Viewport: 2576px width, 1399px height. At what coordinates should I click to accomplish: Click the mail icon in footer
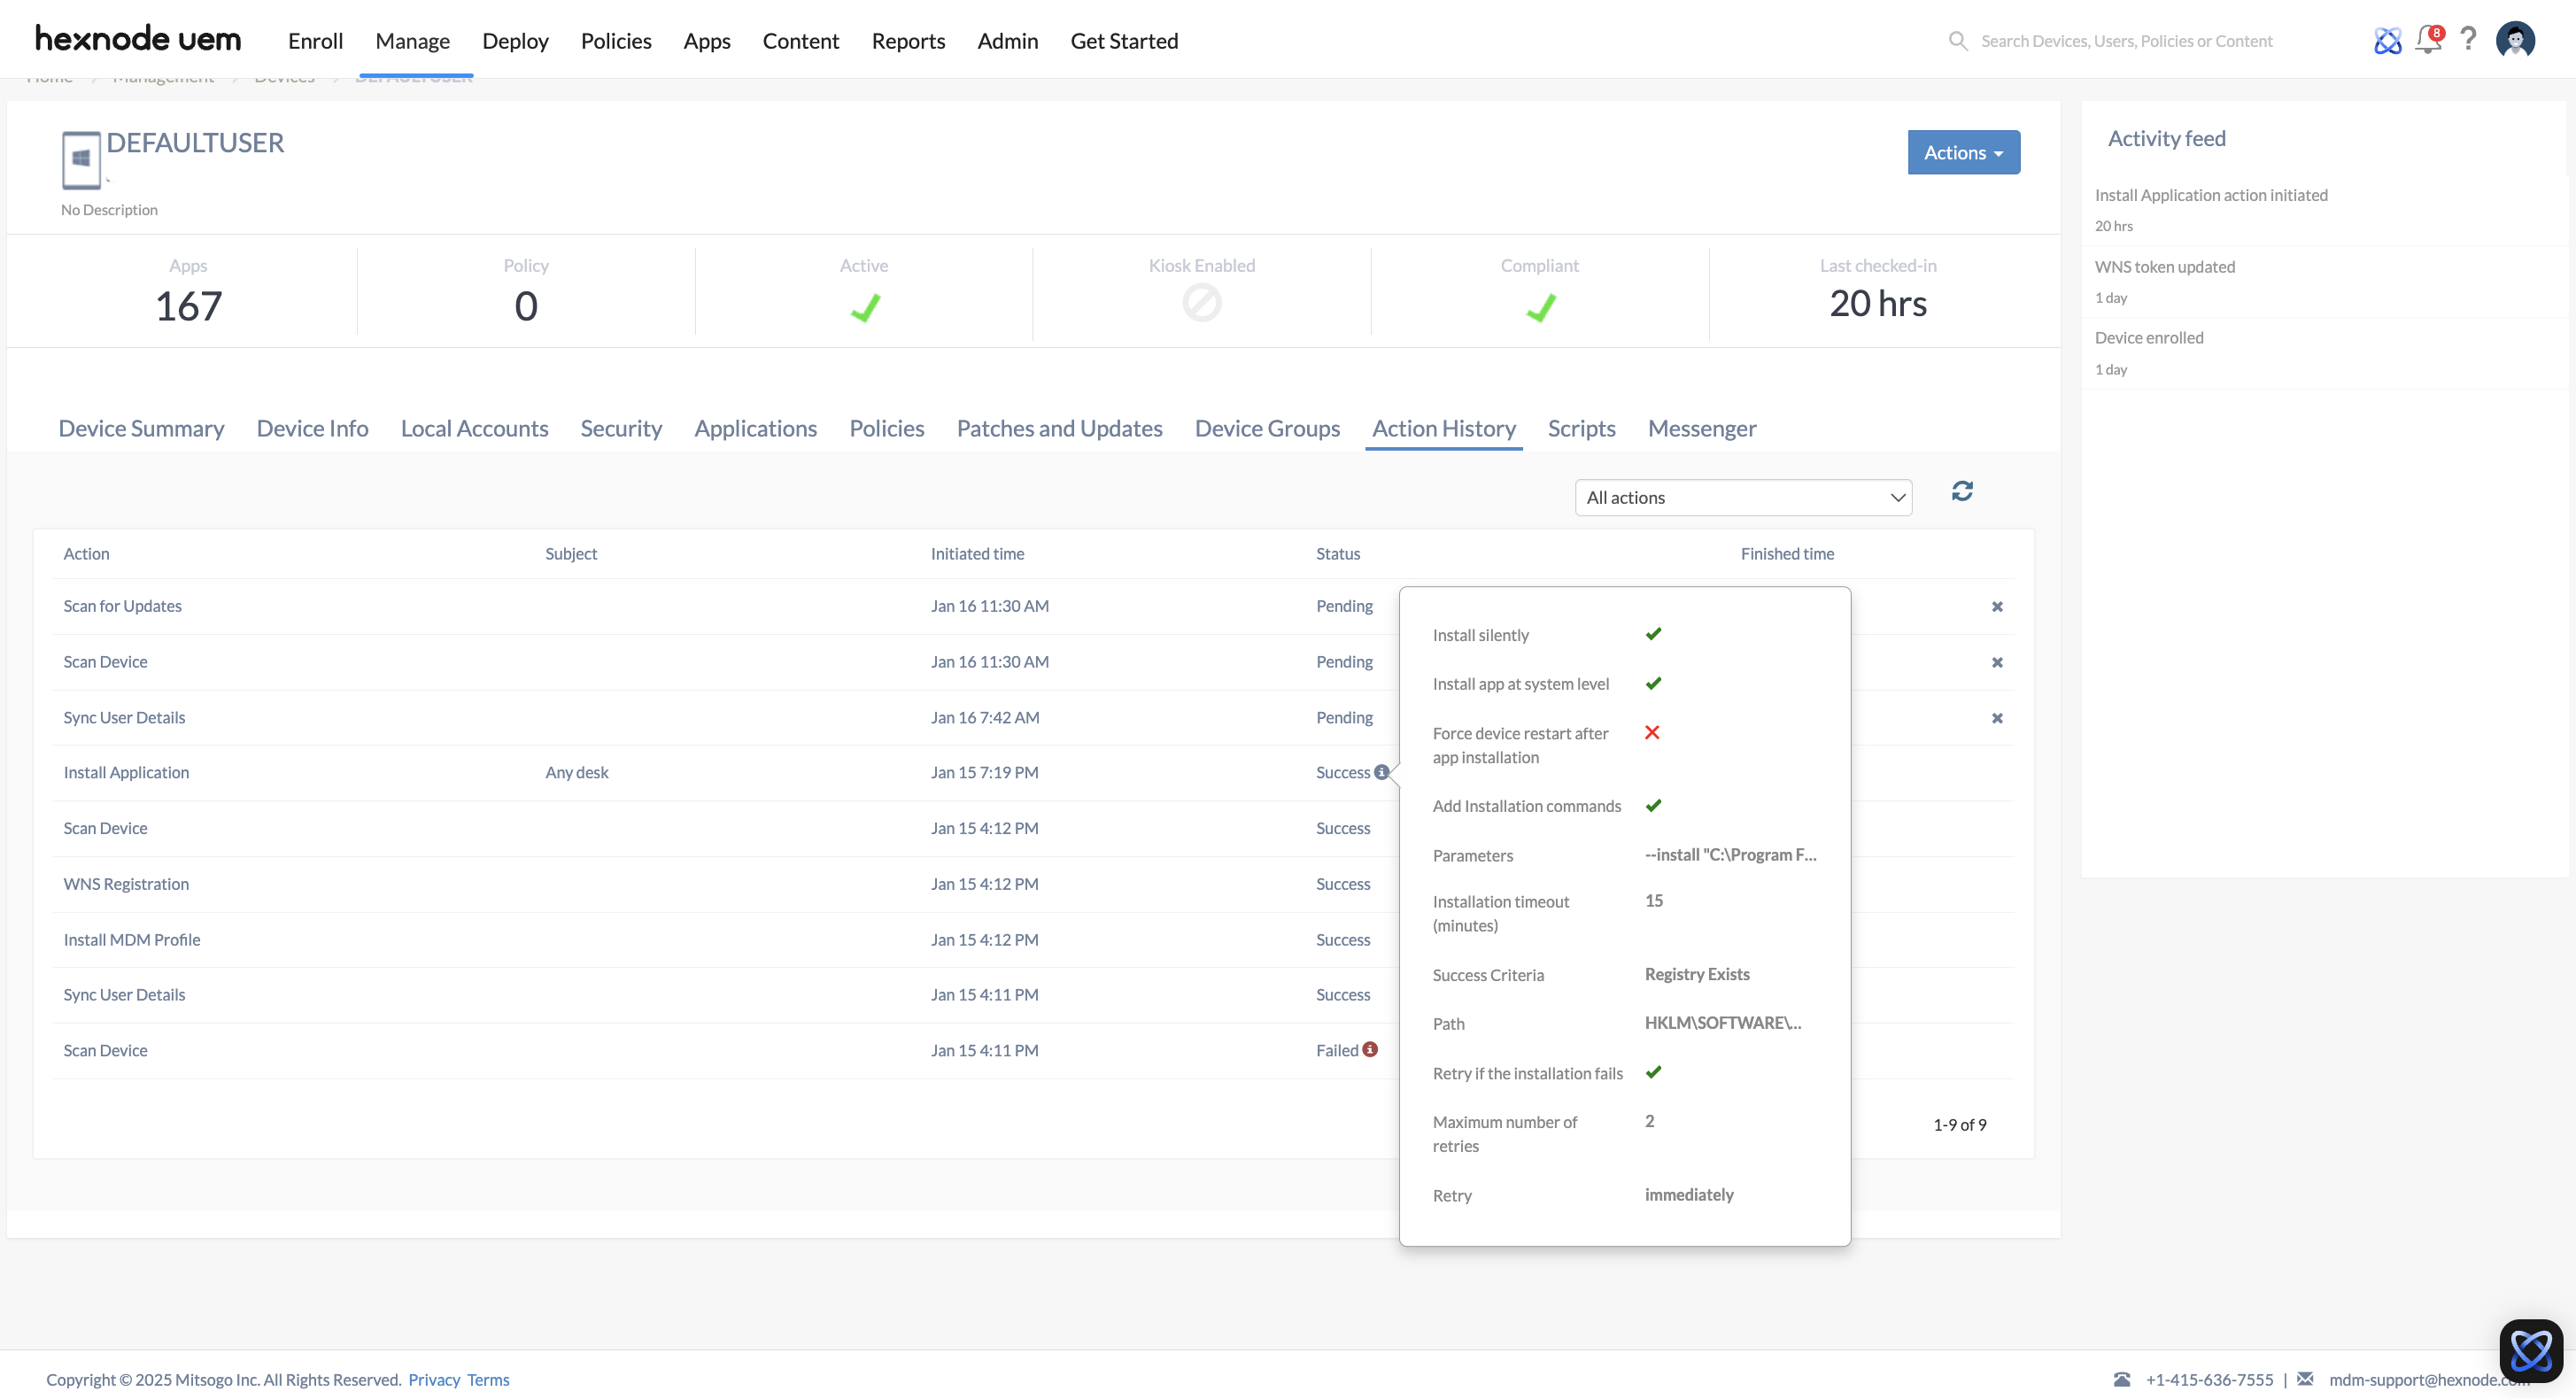click(x=2305, y=1379)
